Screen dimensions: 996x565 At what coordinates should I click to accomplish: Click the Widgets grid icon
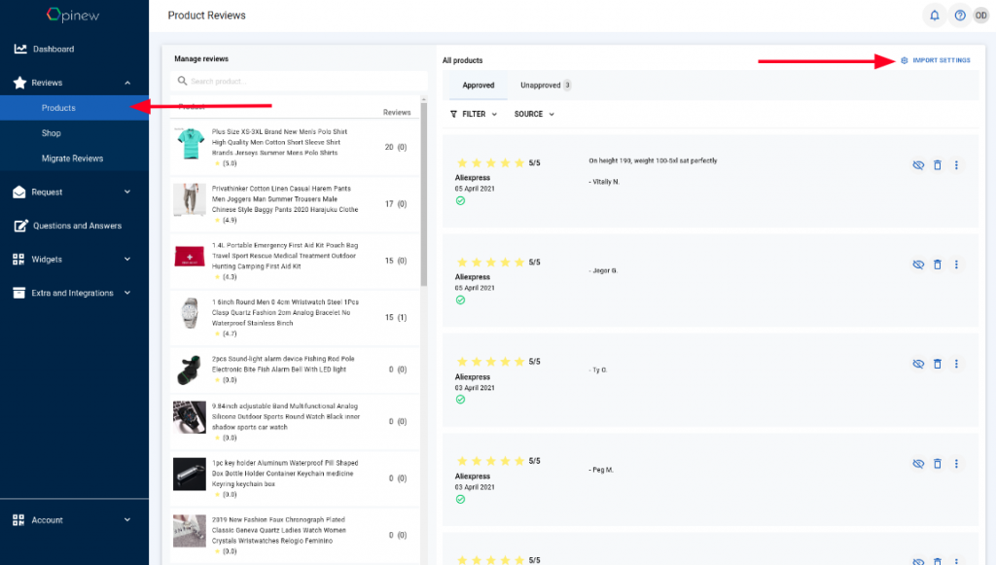pos(18,259)
